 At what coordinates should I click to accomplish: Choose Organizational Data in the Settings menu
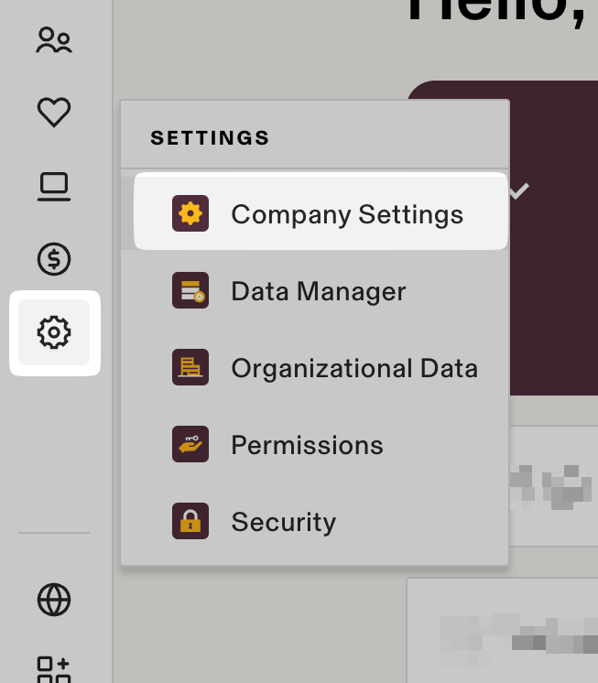tap(353, 368)
